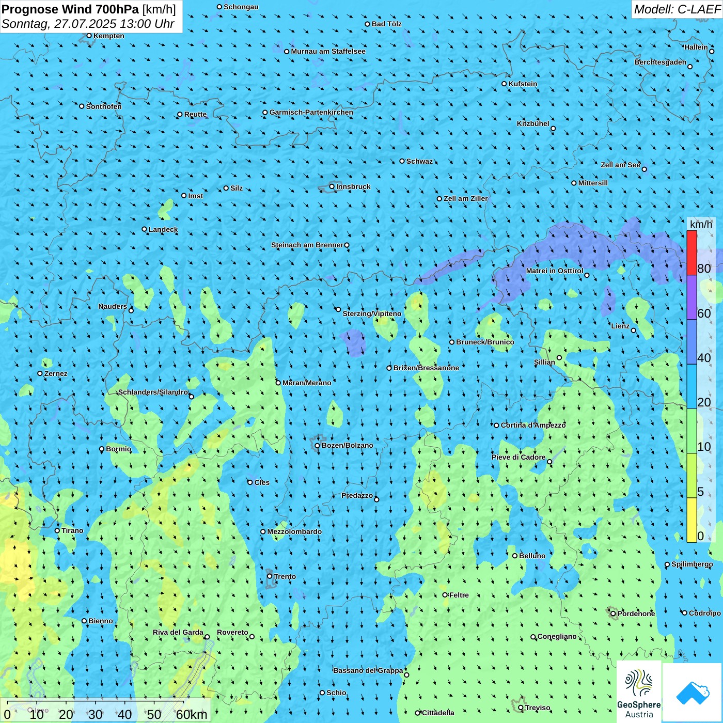Click the Sillian label
The height and width of the screenshot is (723, 723).
[544, 362]
